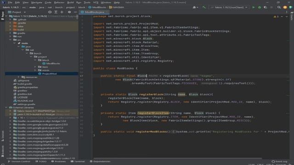Screen dimensions: 294x165
Task: Build project with the hammer icon
Action: point(204,7)
